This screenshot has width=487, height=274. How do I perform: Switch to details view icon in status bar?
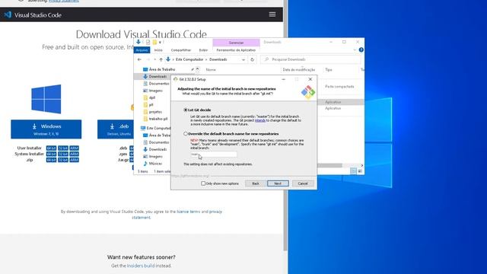[x=353, y=170]
